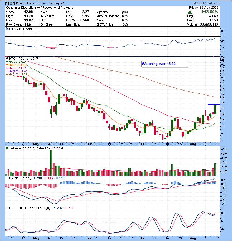Click the MA(200) 27.00 legend entry

tap(16, 71)
